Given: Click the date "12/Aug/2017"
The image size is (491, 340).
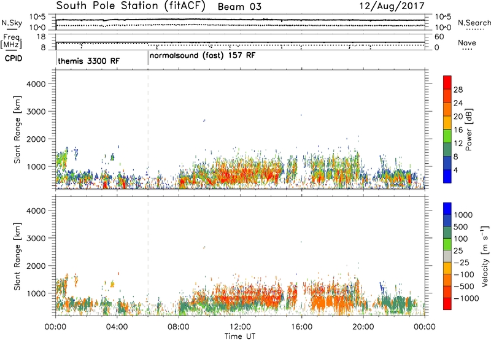Looking at the screenshot, I should click(392, 6).
